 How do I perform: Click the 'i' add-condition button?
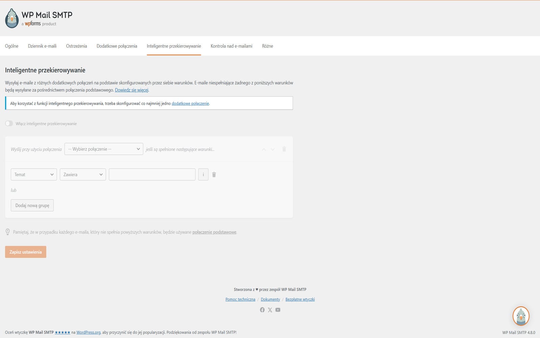203,174
